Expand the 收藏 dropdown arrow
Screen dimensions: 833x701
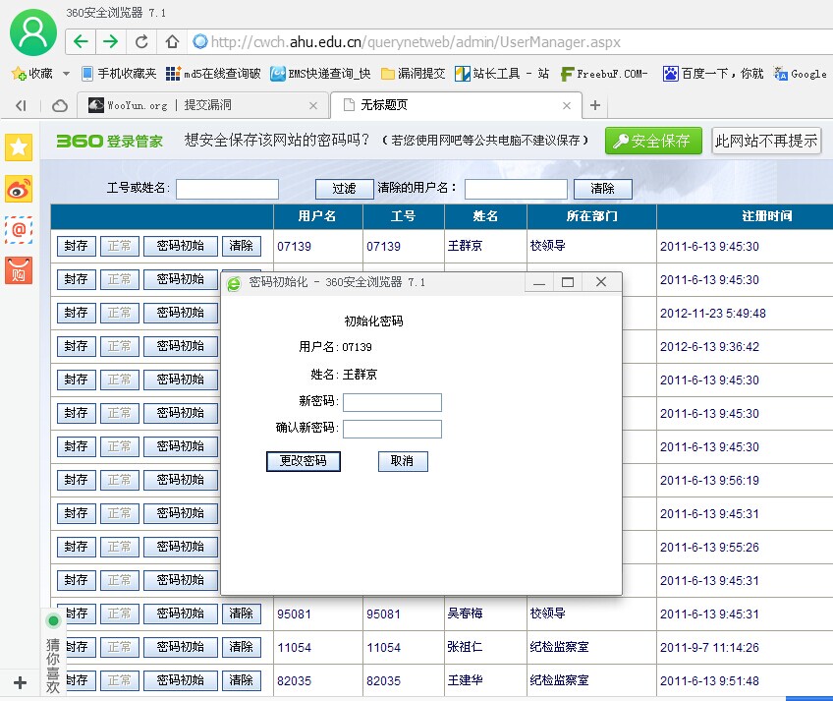tap(67, 74)
